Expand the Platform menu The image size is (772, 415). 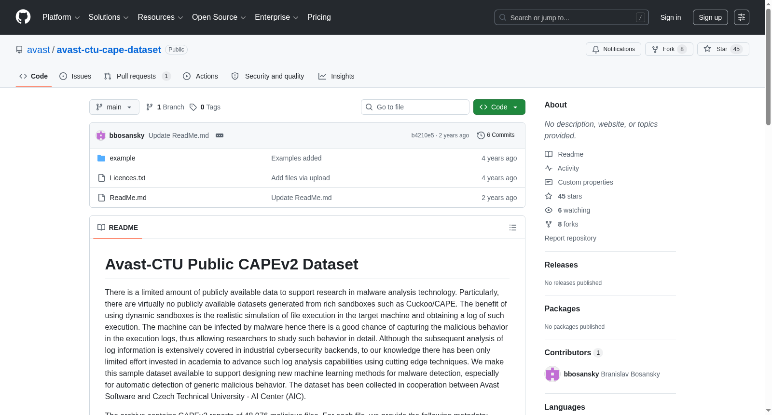tap(61, 17)
